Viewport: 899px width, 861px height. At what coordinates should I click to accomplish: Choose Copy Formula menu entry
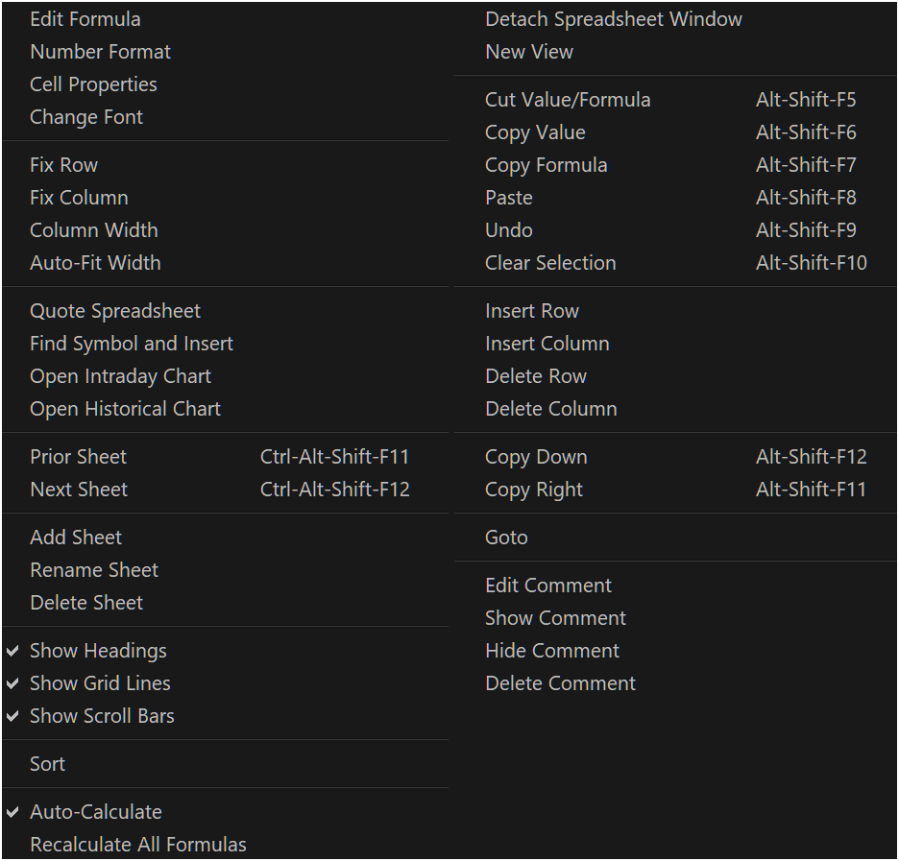pos(546,165)
